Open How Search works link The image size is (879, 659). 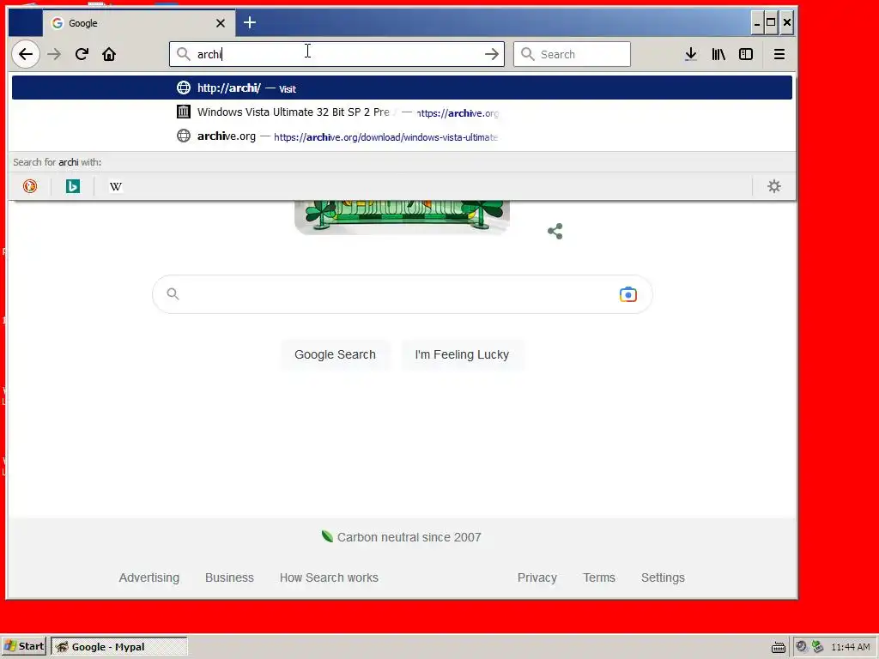pos(329,577)
